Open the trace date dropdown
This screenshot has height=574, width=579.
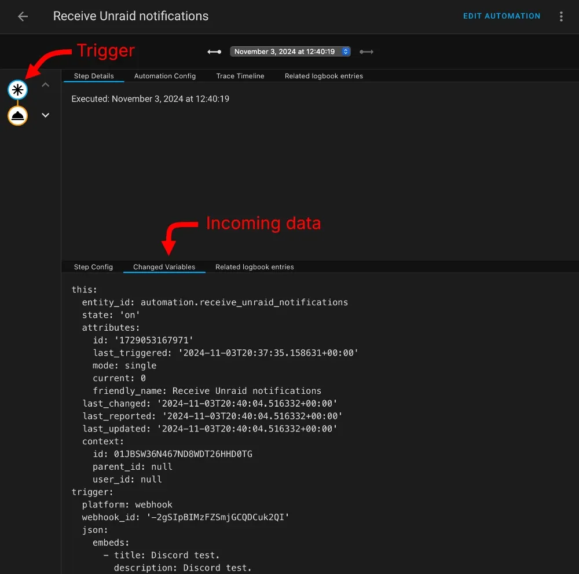pos(290,52)
